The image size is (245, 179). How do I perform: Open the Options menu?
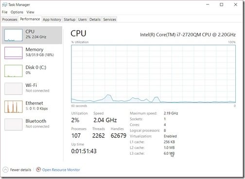(x=17, y=12)
